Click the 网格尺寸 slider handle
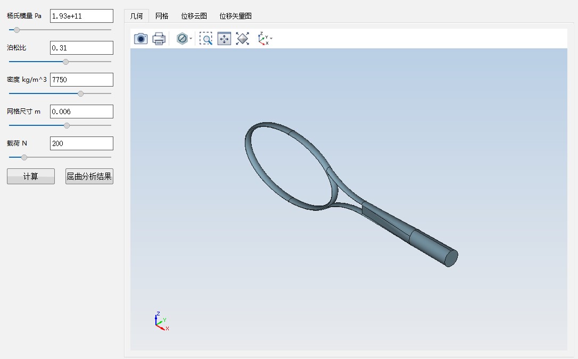Viewport: 578px width, 359px height. (x=67, y=125)
